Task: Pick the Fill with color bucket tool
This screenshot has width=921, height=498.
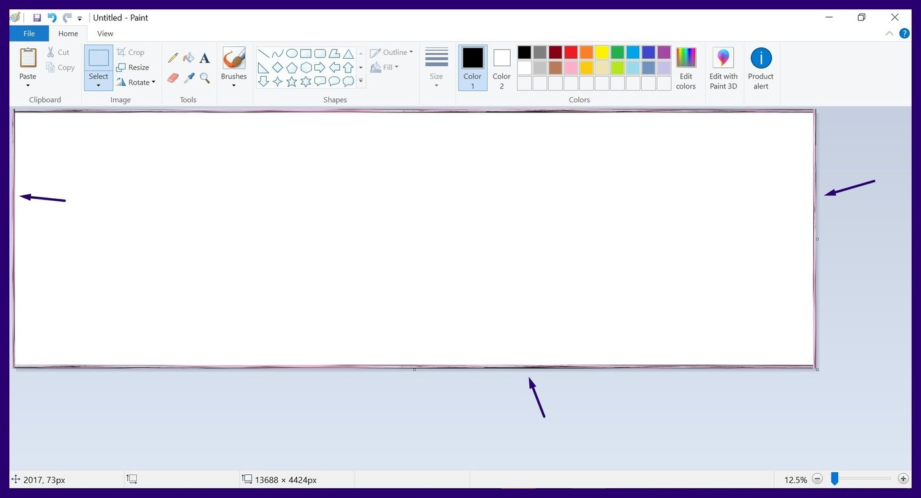Action: coord(189,57)
